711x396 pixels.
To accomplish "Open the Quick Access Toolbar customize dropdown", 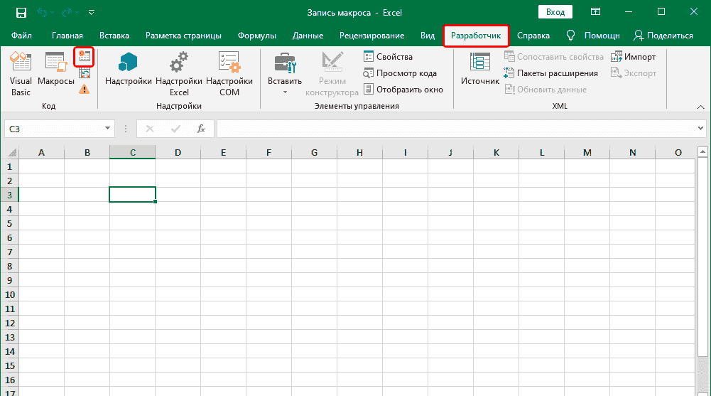I will click(92, 12).
